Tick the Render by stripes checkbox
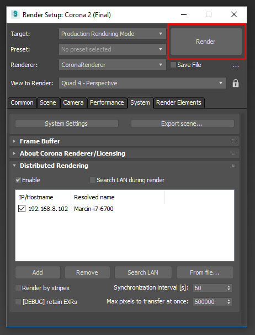Image resolution: width=255 pixels, height=335 pixels. tap(18, 288)
